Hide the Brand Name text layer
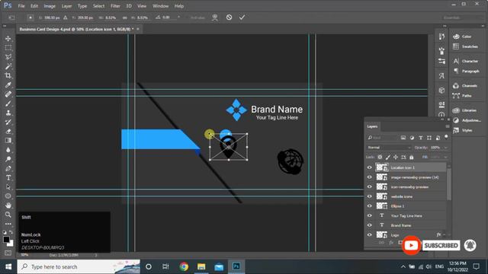Viewport: 488px width, 274px height. [x=369, y=225]
